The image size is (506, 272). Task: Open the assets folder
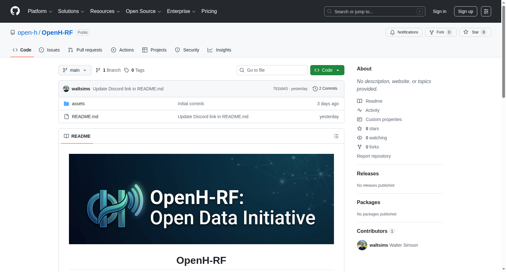(78, 104)
